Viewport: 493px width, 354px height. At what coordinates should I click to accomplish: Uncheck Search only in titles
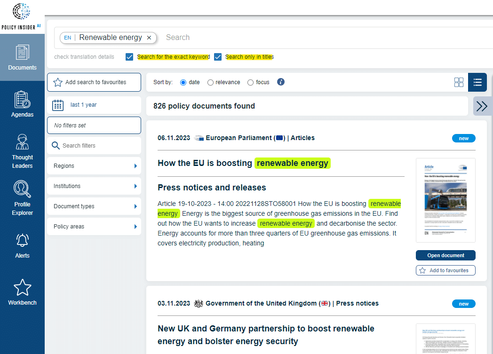pos(217,56)
